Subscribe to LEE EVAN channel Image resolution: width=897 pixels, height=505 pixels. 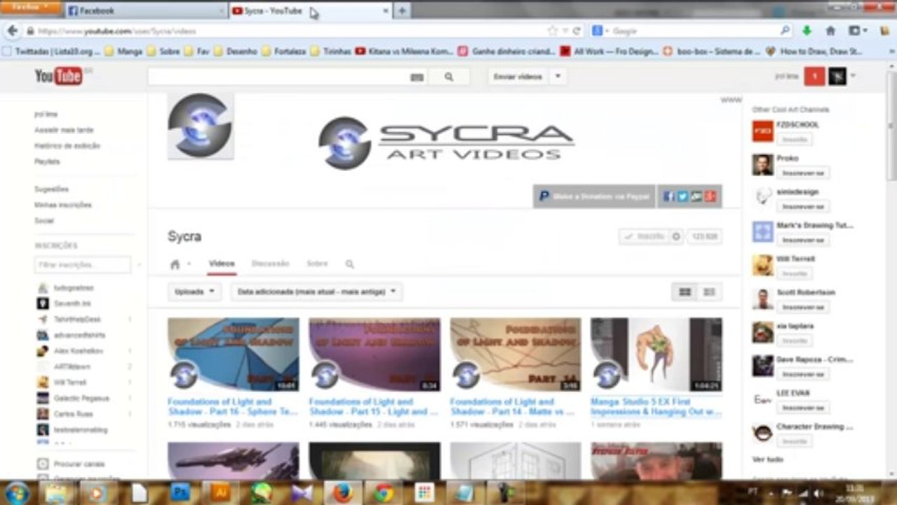(x=802, y=408)
